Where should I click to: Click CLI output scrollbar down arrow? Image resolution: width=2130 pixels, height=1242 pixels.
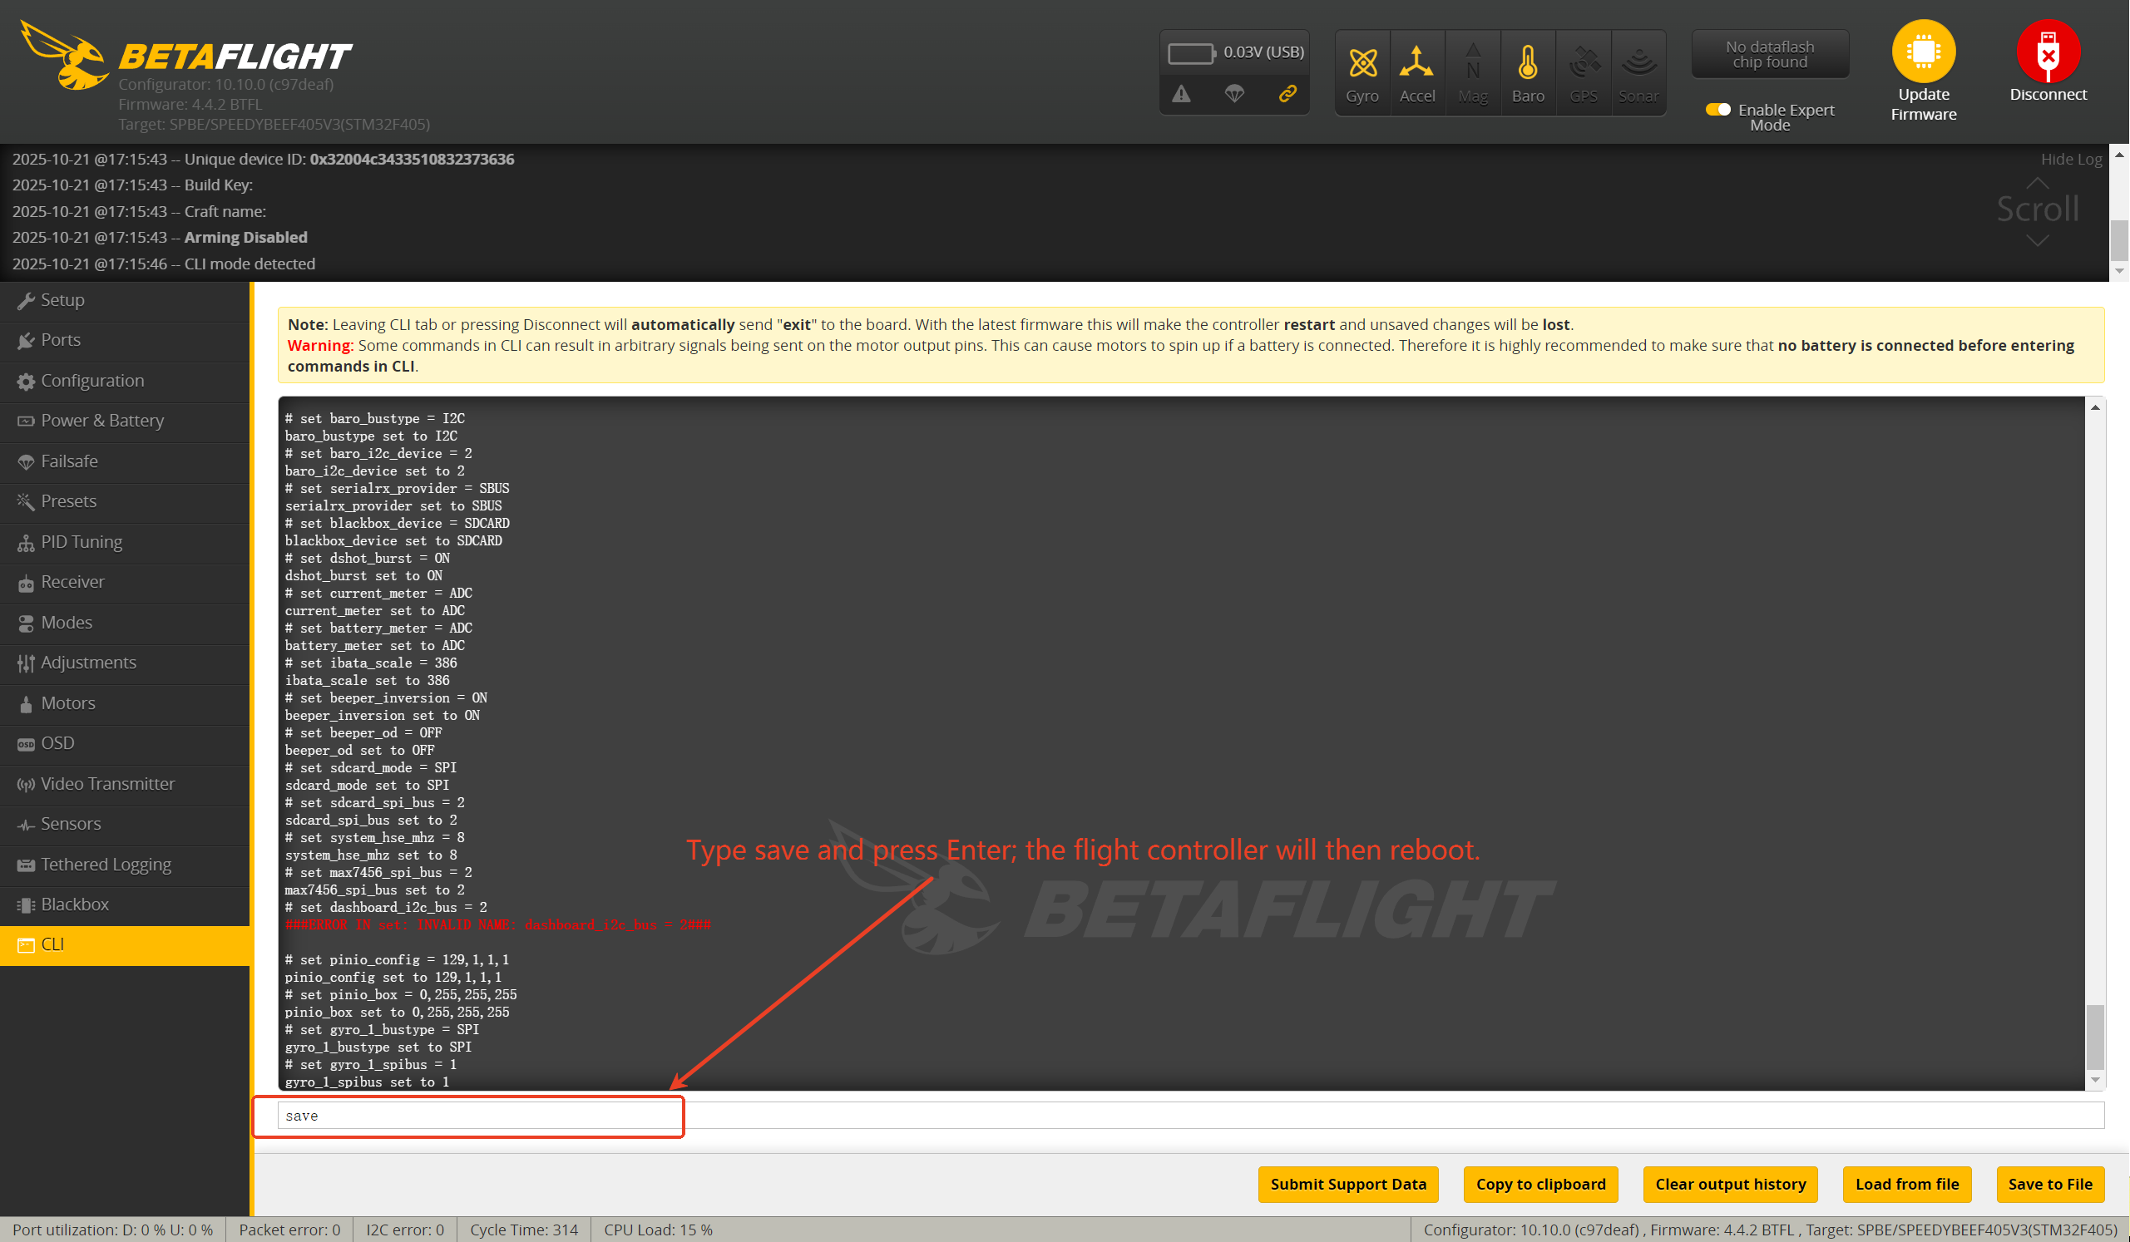2094,1080
